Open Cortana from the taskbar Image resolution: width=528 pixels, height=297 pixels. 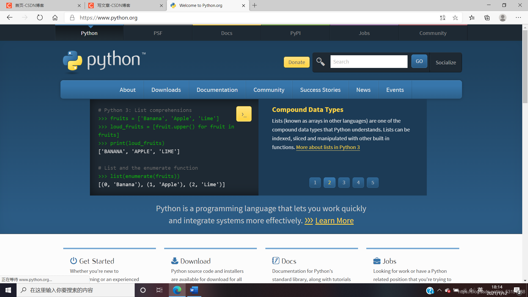pyautogui.click(x=143, y=290)
